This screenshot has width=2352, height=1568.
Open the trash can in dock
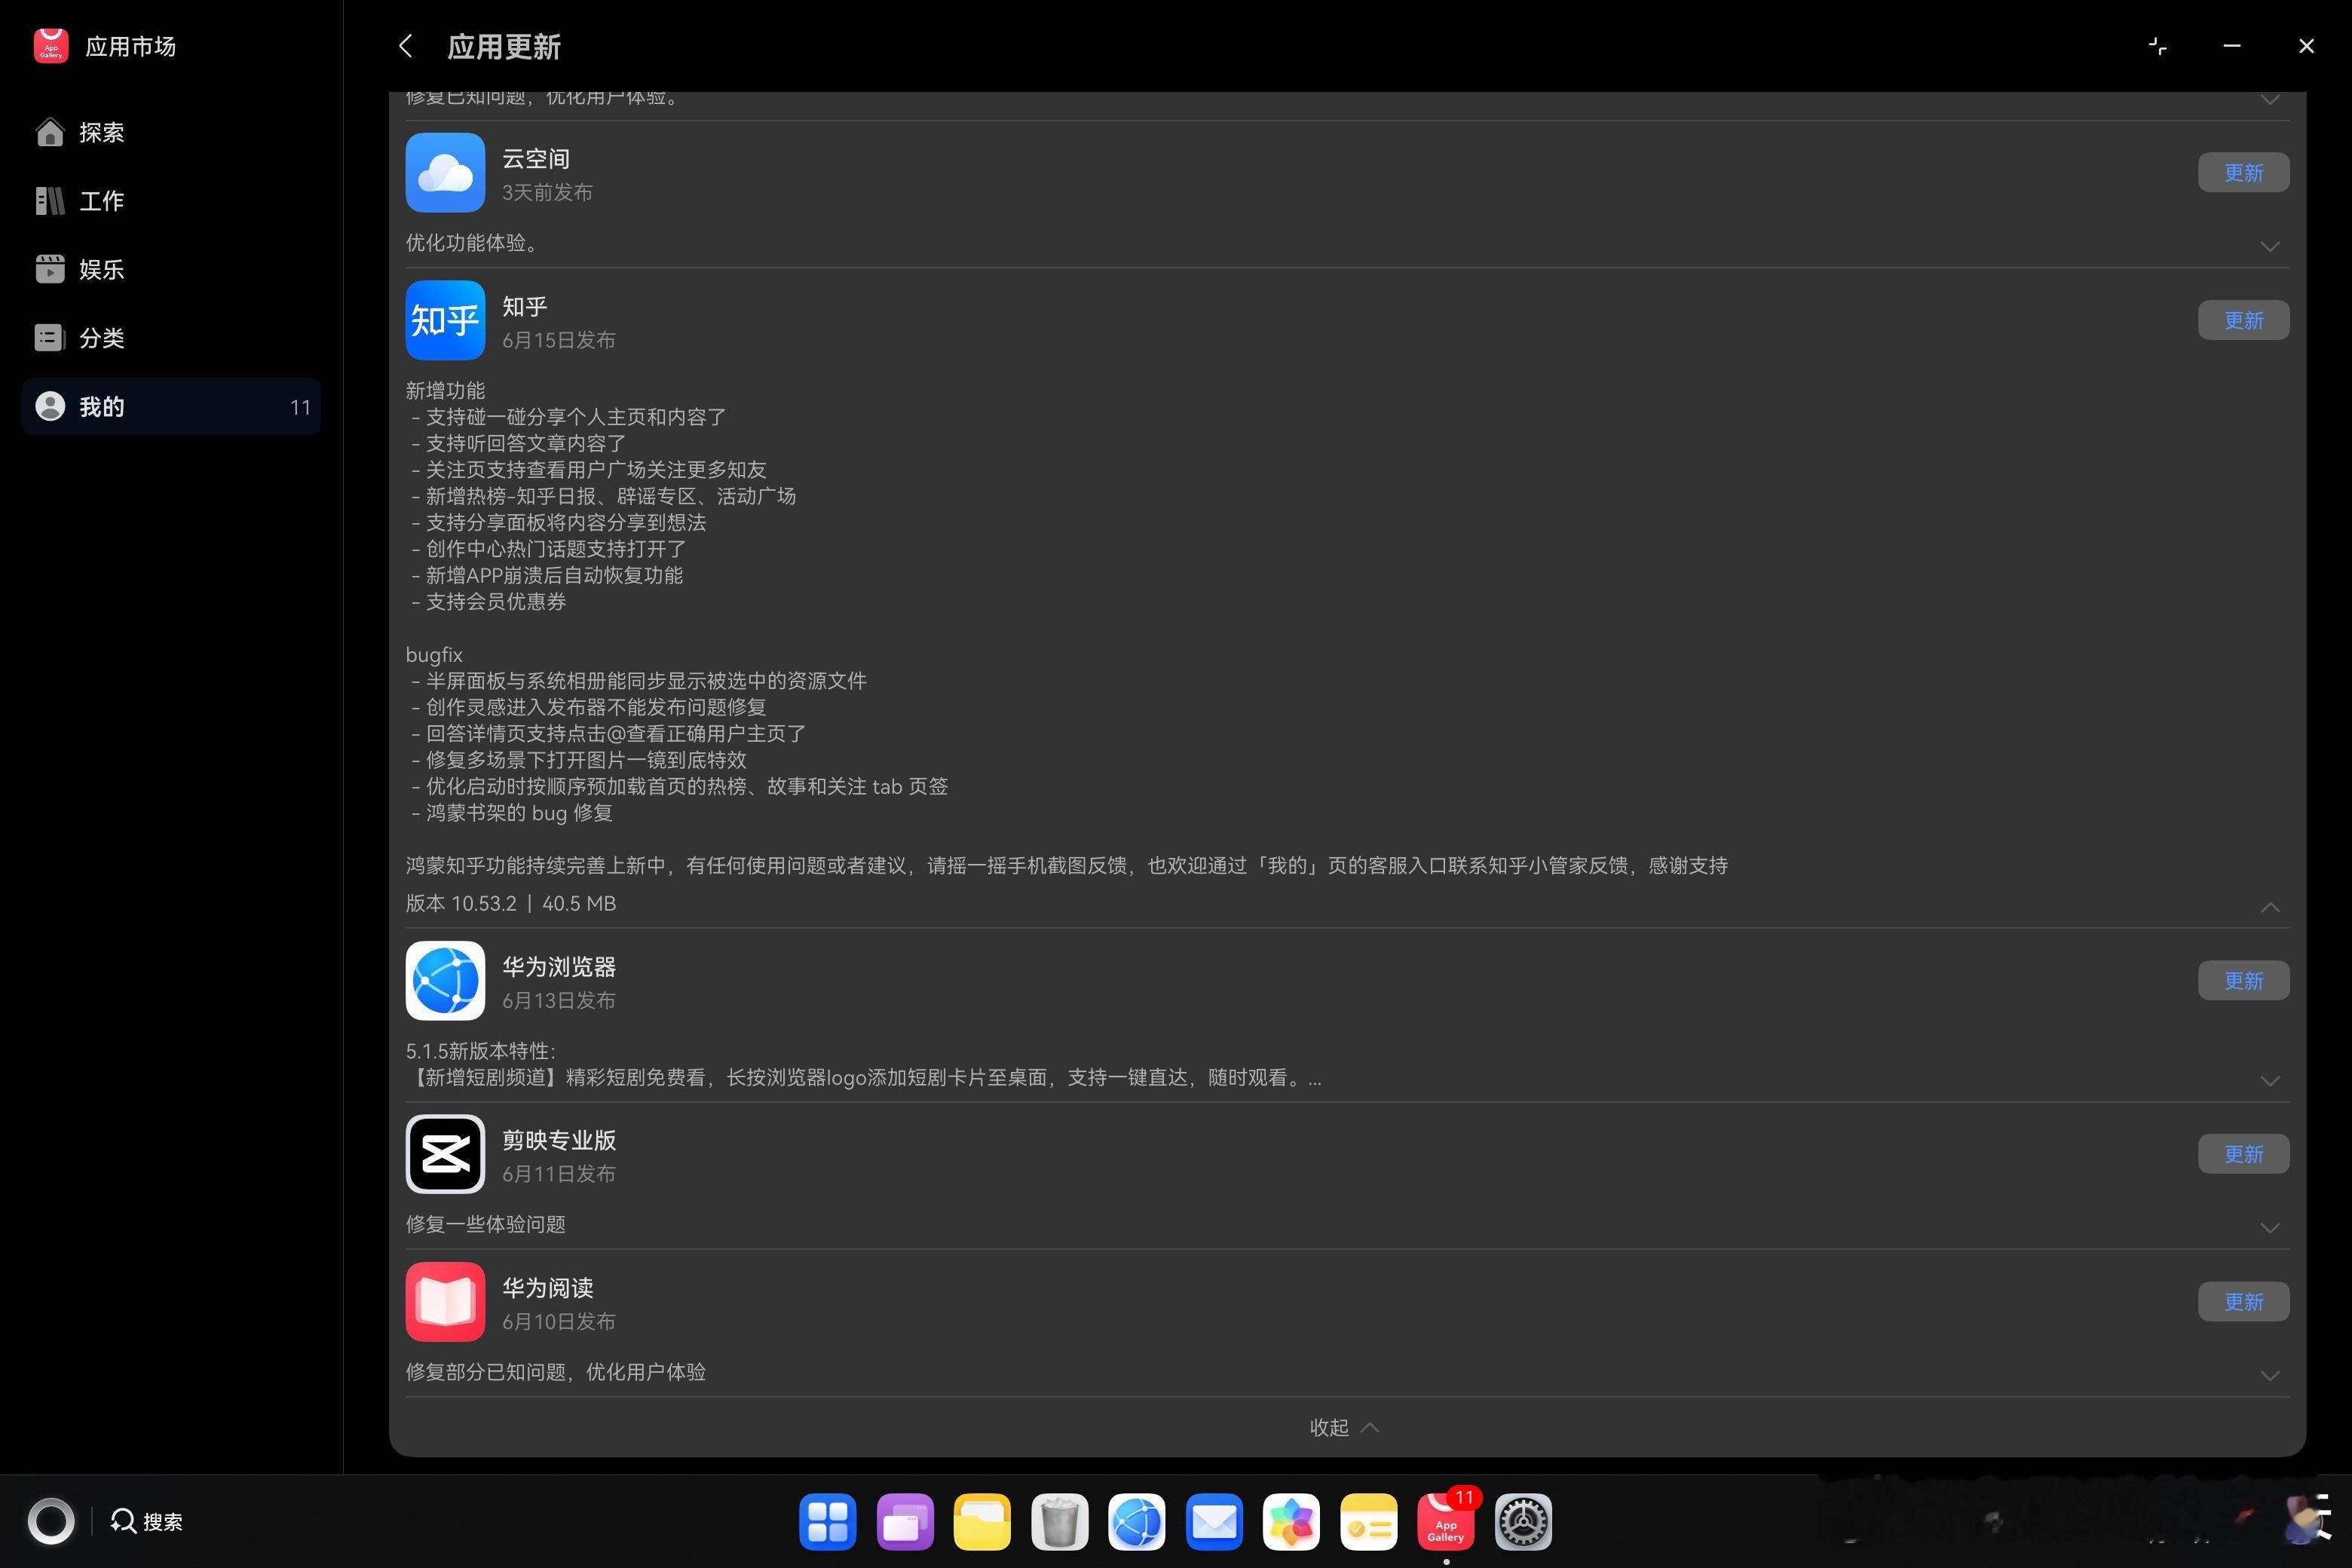1060,1521
